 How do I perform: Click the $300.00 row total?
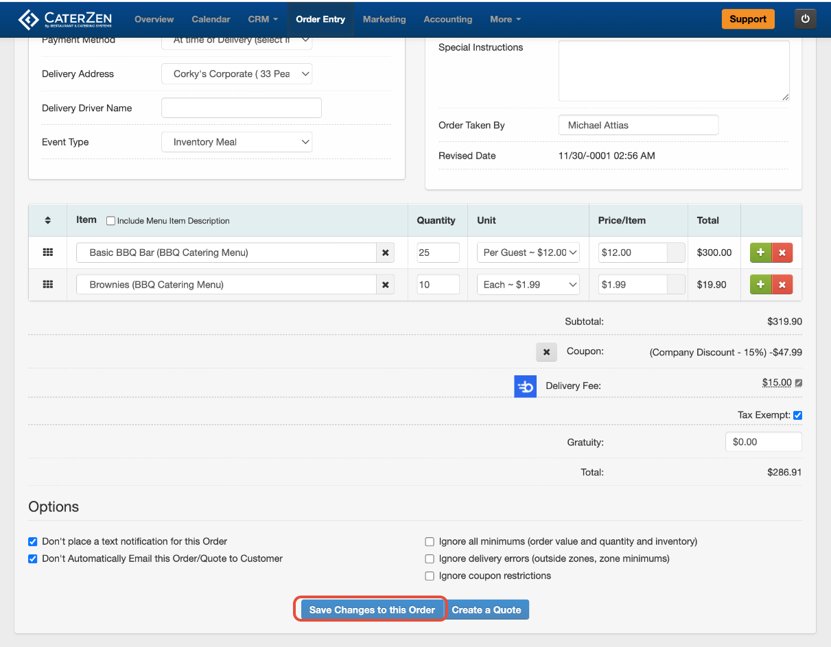714,252
